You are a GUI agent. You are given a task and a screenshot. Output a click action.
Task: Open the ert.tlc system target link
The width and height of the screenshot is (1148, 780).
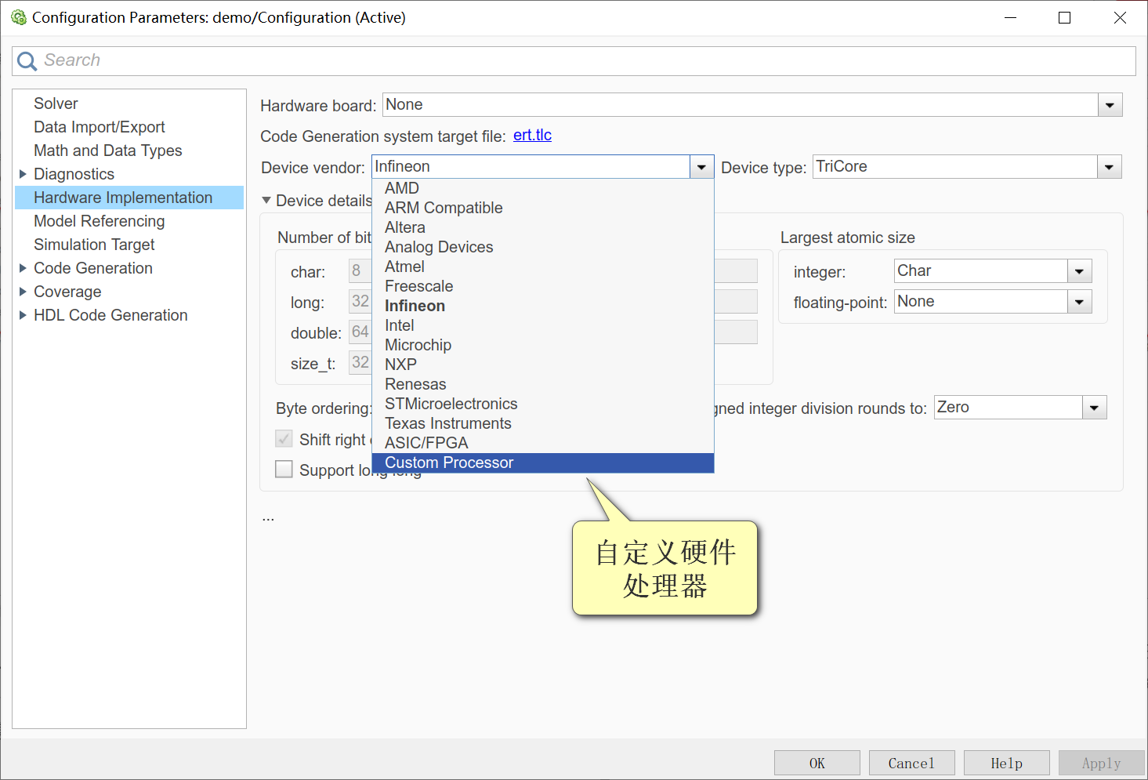pyautogui.click(x=532, y=135)
